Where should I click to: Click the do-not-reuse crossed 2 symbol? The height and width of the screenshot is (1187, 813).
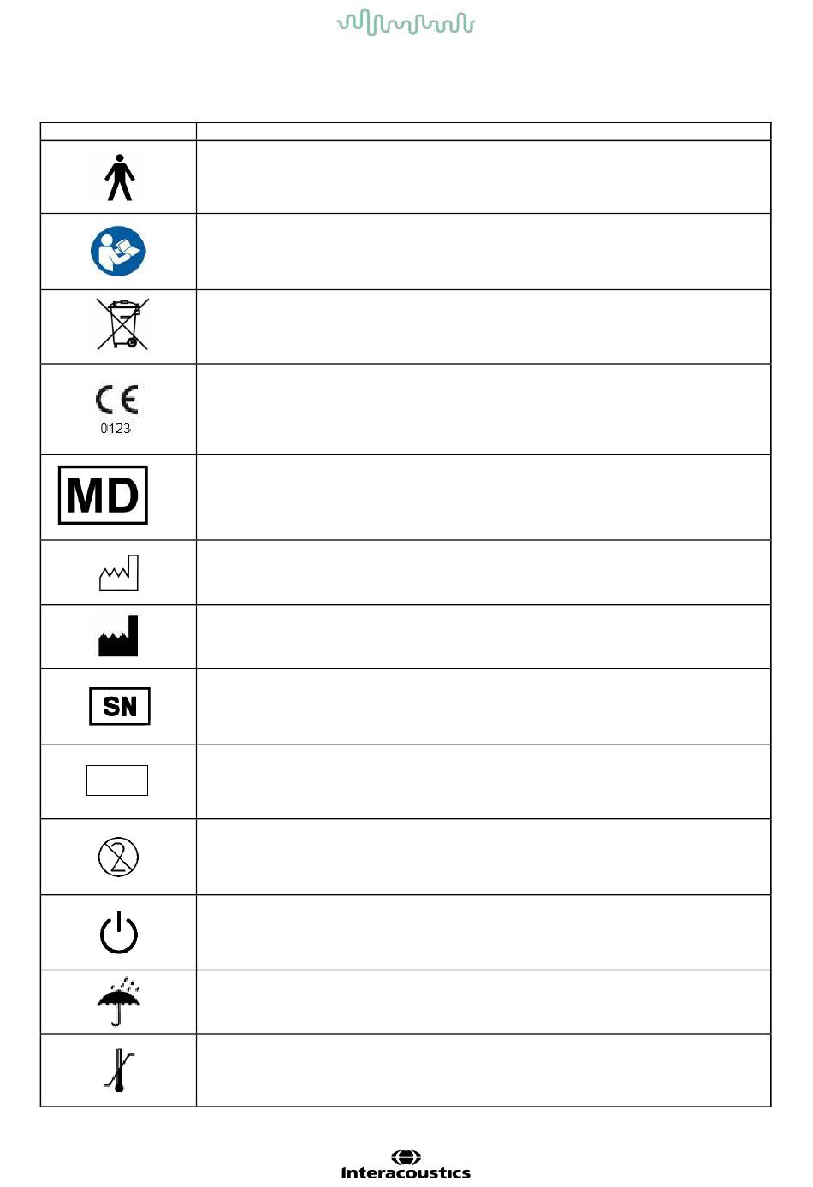point(119,856)
